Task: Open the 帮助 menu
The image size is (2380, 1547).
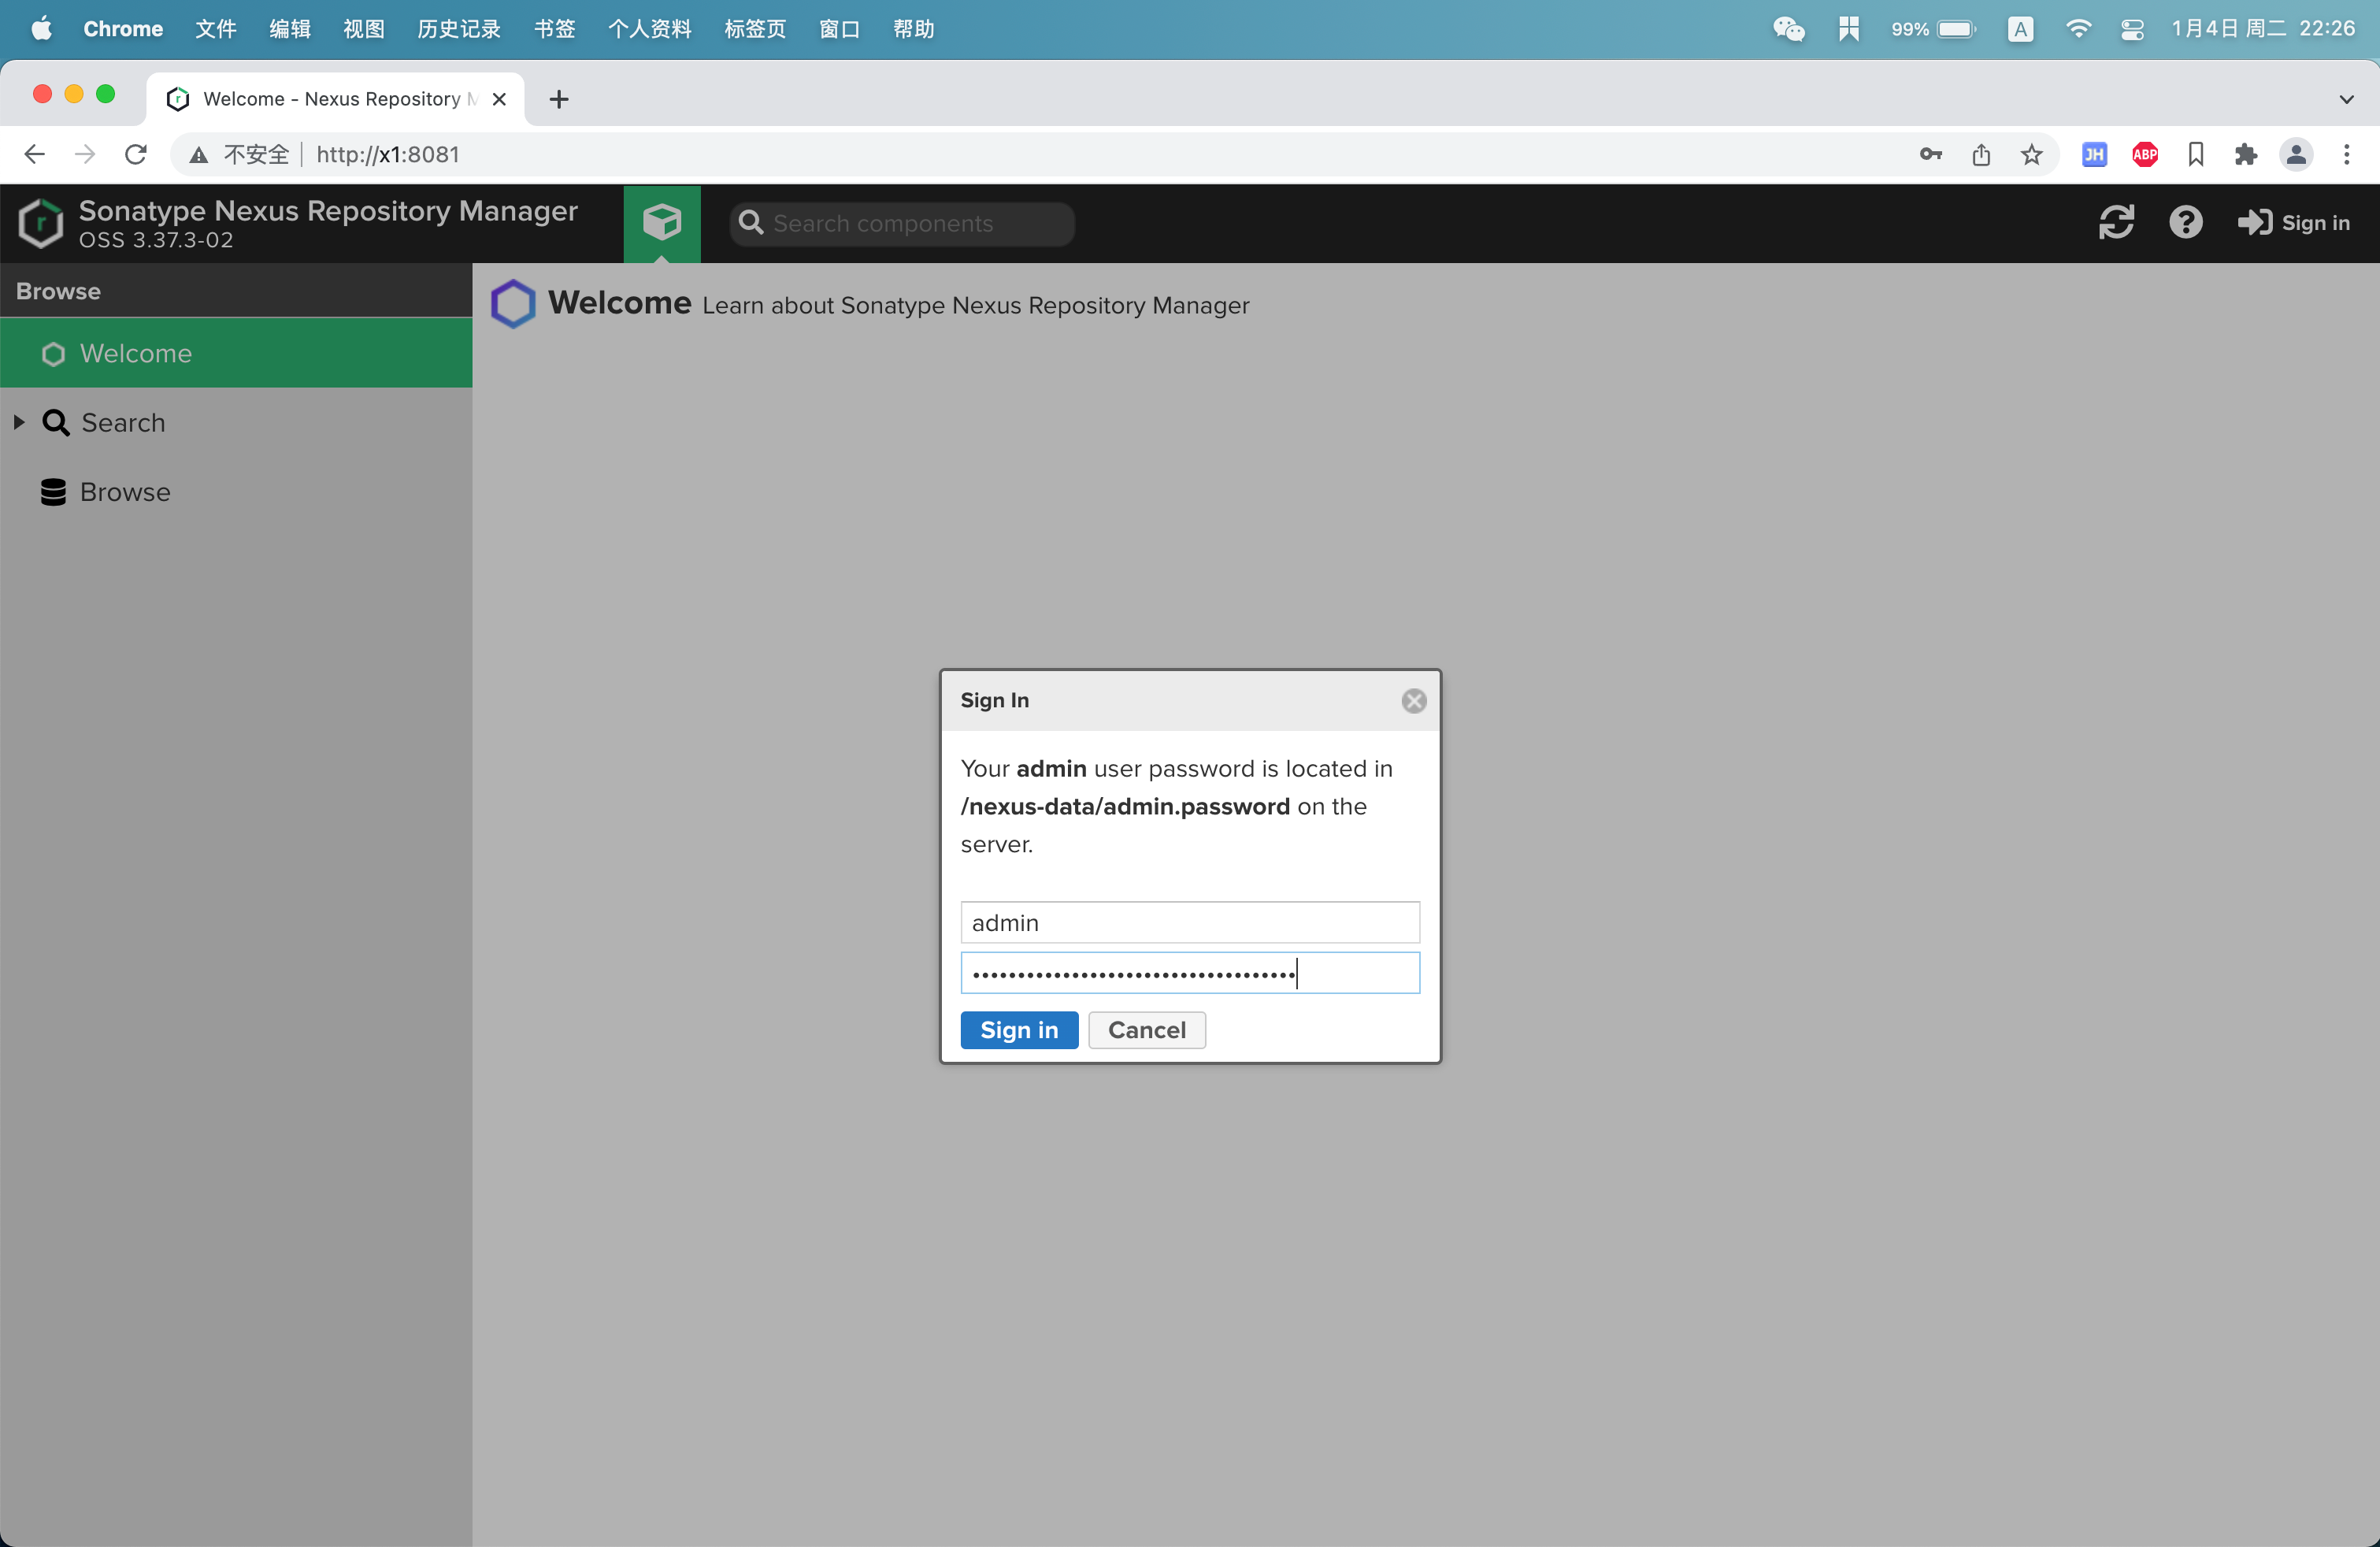Action: click(914, 29)
